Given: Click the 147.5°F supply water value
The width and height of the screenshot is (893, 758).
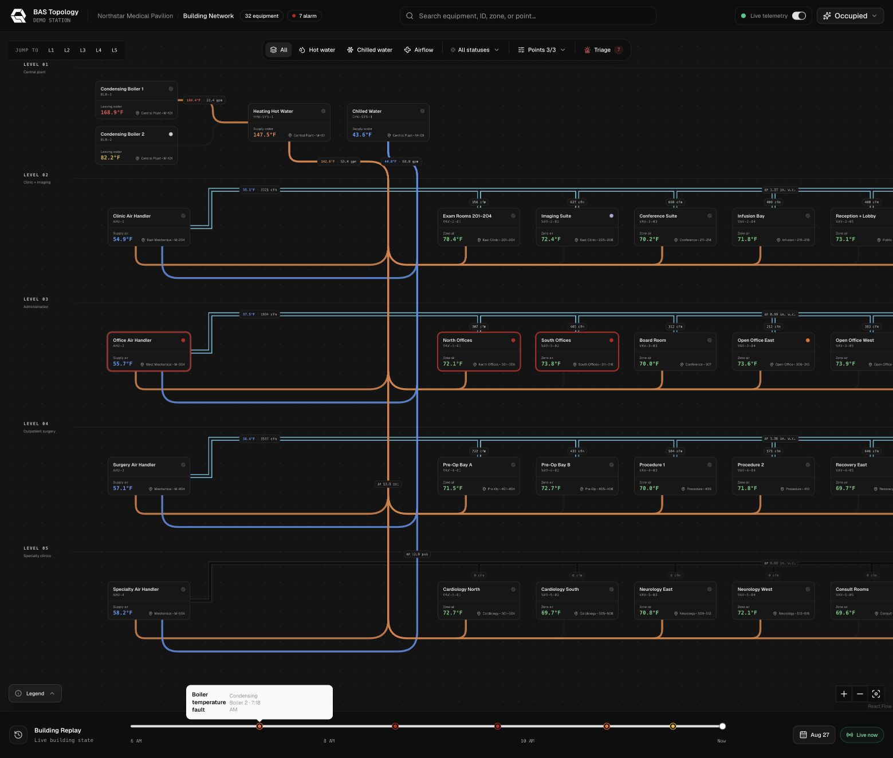Looking at the screenshot, I should pyautogui.click(x=265, y=135).
